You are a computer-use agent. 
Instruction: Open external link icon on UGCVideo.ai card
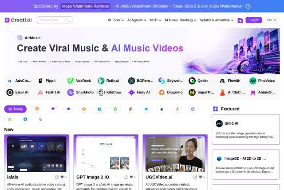195,177
